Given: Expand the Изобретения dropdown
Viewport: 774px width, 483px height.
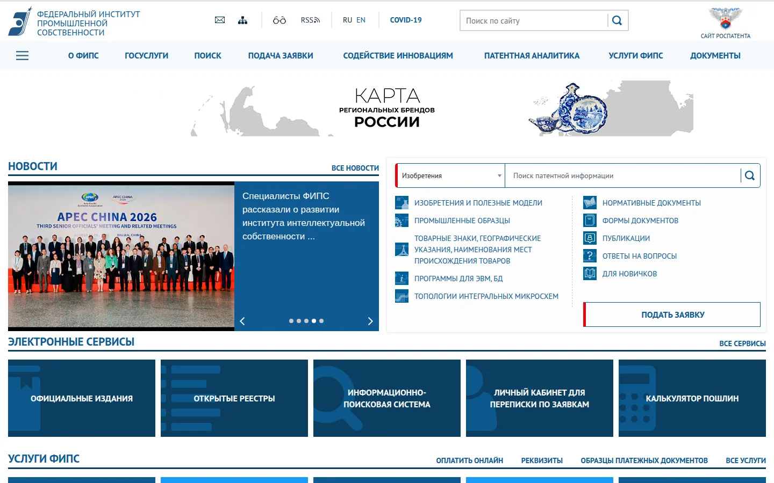Looking at the screenshot, I should (451, 175).
